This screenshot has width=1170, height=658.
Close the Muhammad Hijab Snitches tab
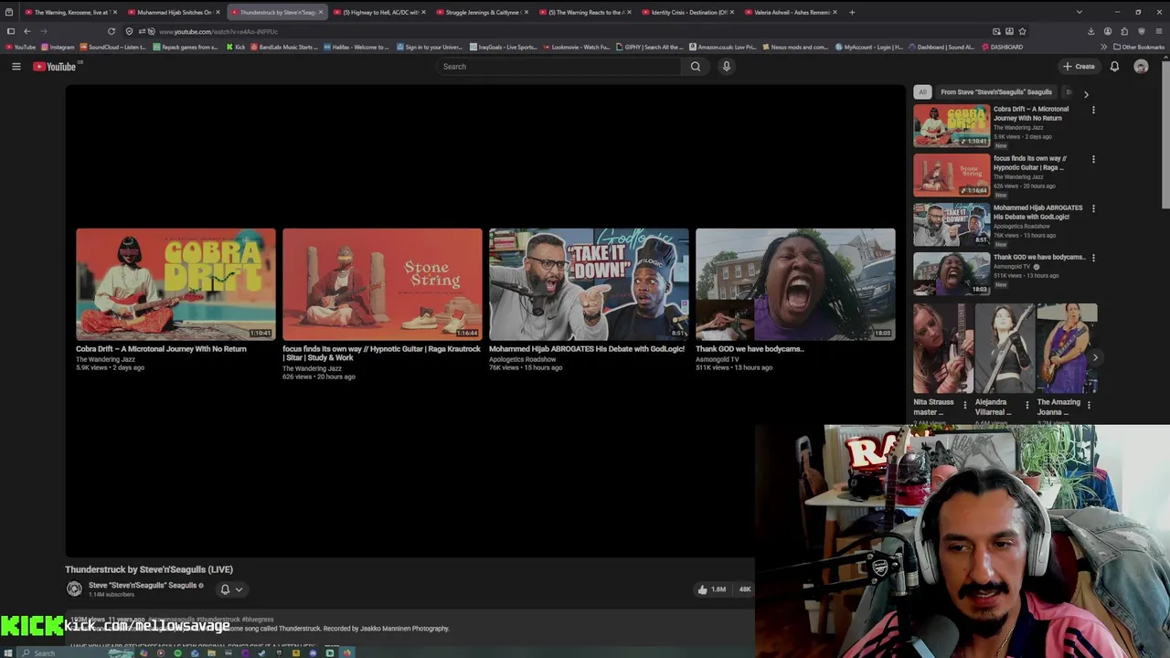pos(218,12)
